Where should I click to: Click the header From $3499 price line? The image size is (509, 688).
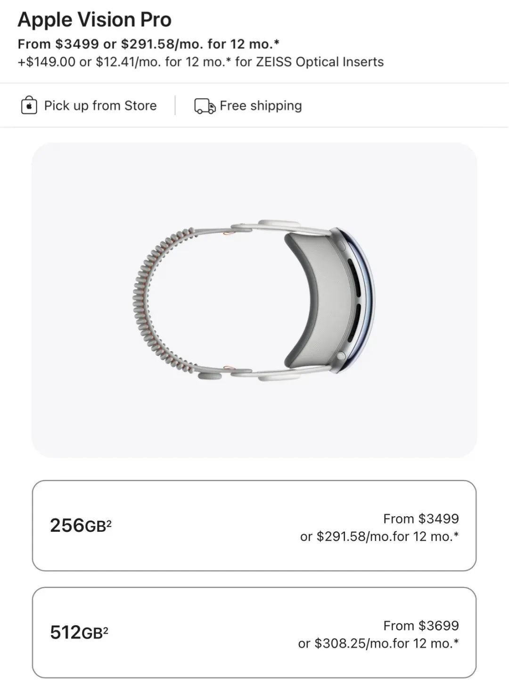148,44
